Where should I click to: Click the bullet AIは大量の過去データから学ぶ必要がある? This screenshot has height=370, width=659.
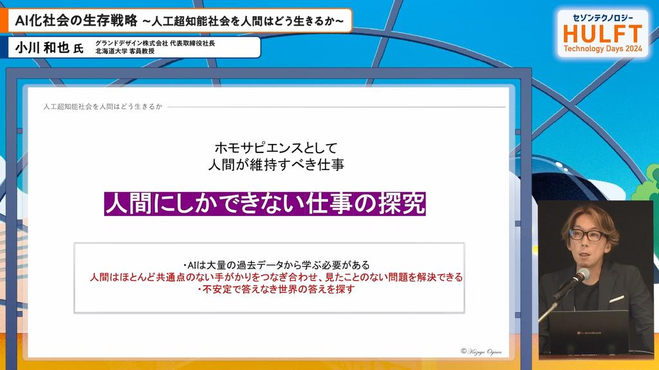pos(275,265)
